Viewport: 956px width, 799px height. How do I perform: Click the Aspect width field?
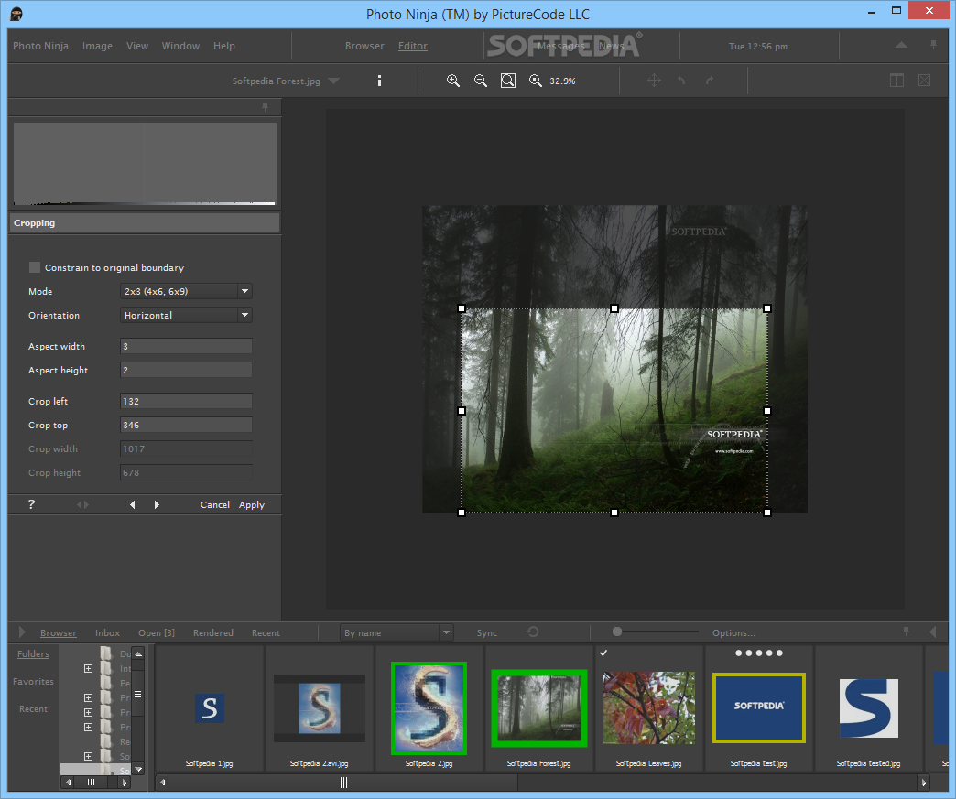pyautogui.click(x=186, y=346)
